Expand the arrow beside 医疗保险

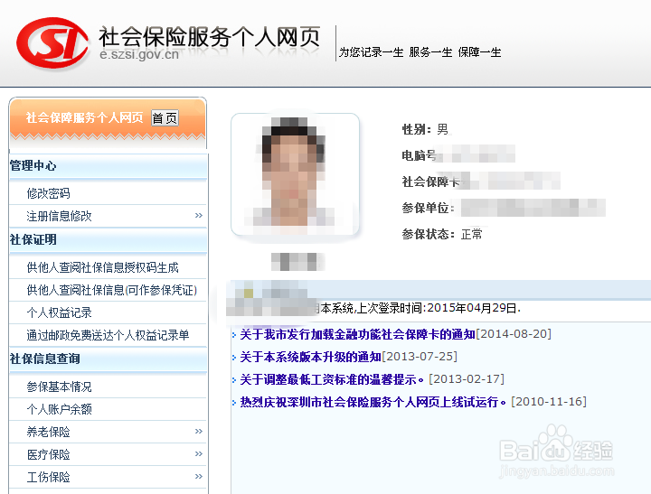[199, 453]
